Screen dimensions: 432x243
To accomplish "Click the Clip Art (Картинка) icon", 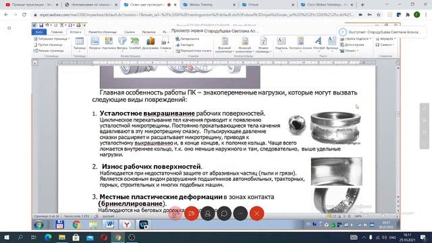I will point(109,43).
